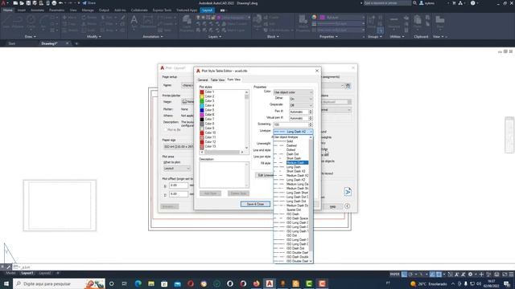Open What to plot dropdown in Plot dialog
515x289 pixels.
[x=177, y=169]
